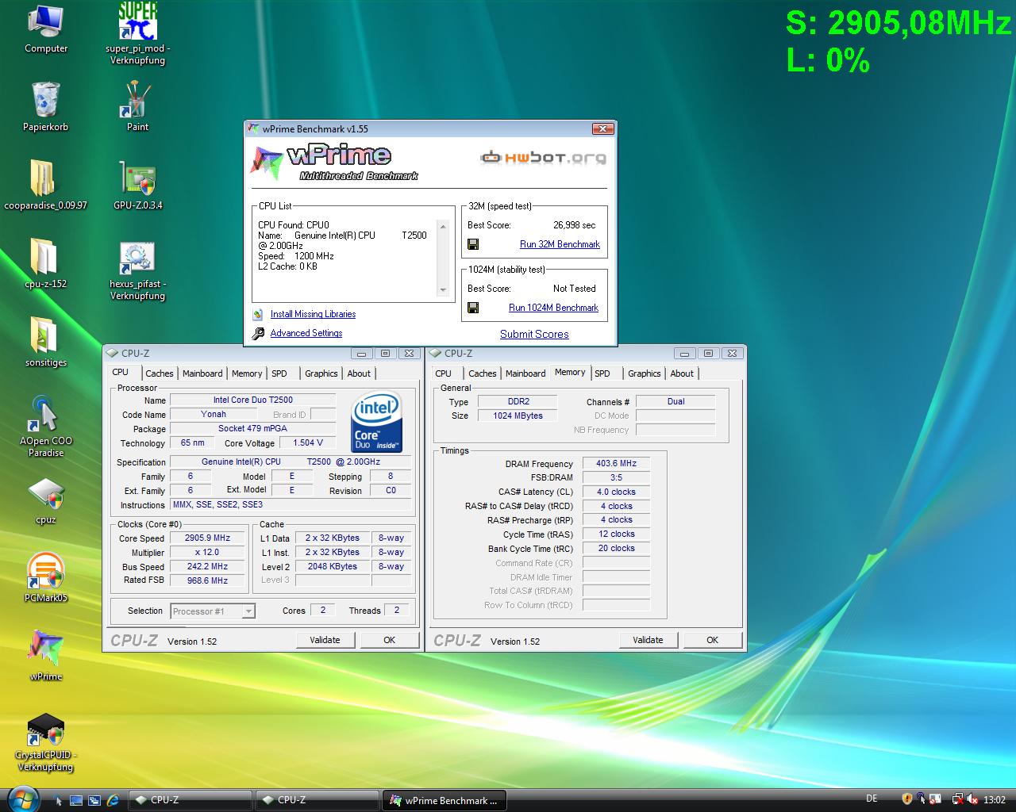The image size is (1016, 812).
Task: Click the Internet Explorer quick launch icon
Action: pos(113,800)
